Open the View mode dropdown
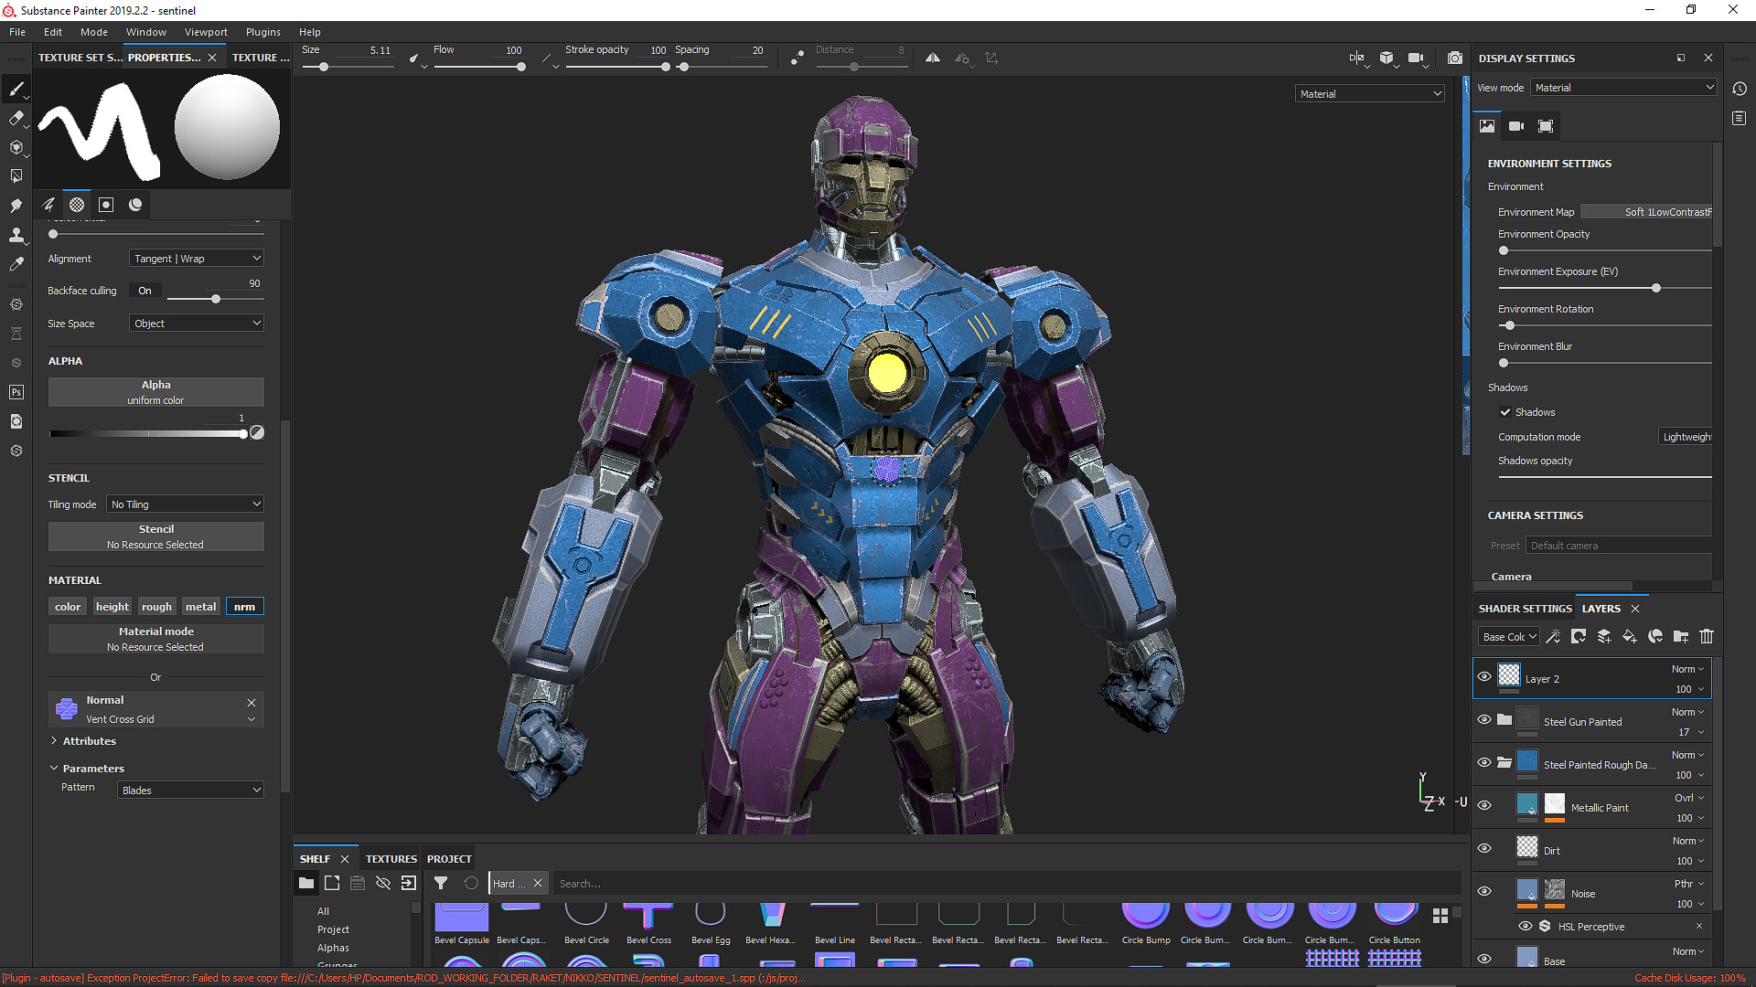 point(1623,87)
